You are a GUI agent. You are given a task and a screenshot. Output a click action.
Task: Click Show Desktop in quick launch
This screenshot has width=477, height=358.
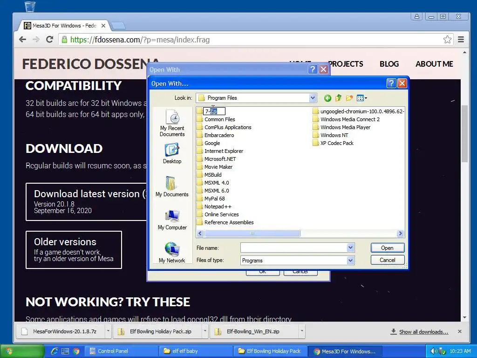[65, 351]
